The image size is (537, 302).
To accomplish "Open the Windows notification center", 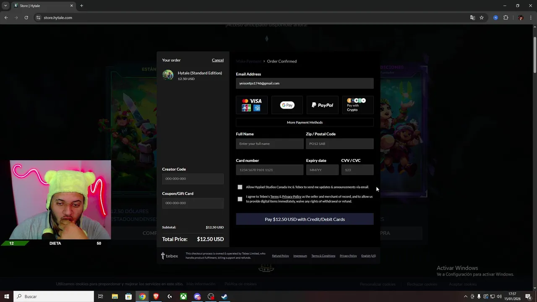I will point(528,297).
